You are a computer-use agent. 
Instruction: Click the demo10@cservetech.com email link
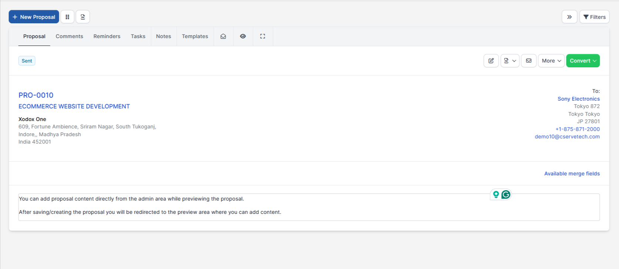pyautogui.click(x=567, y=137)
